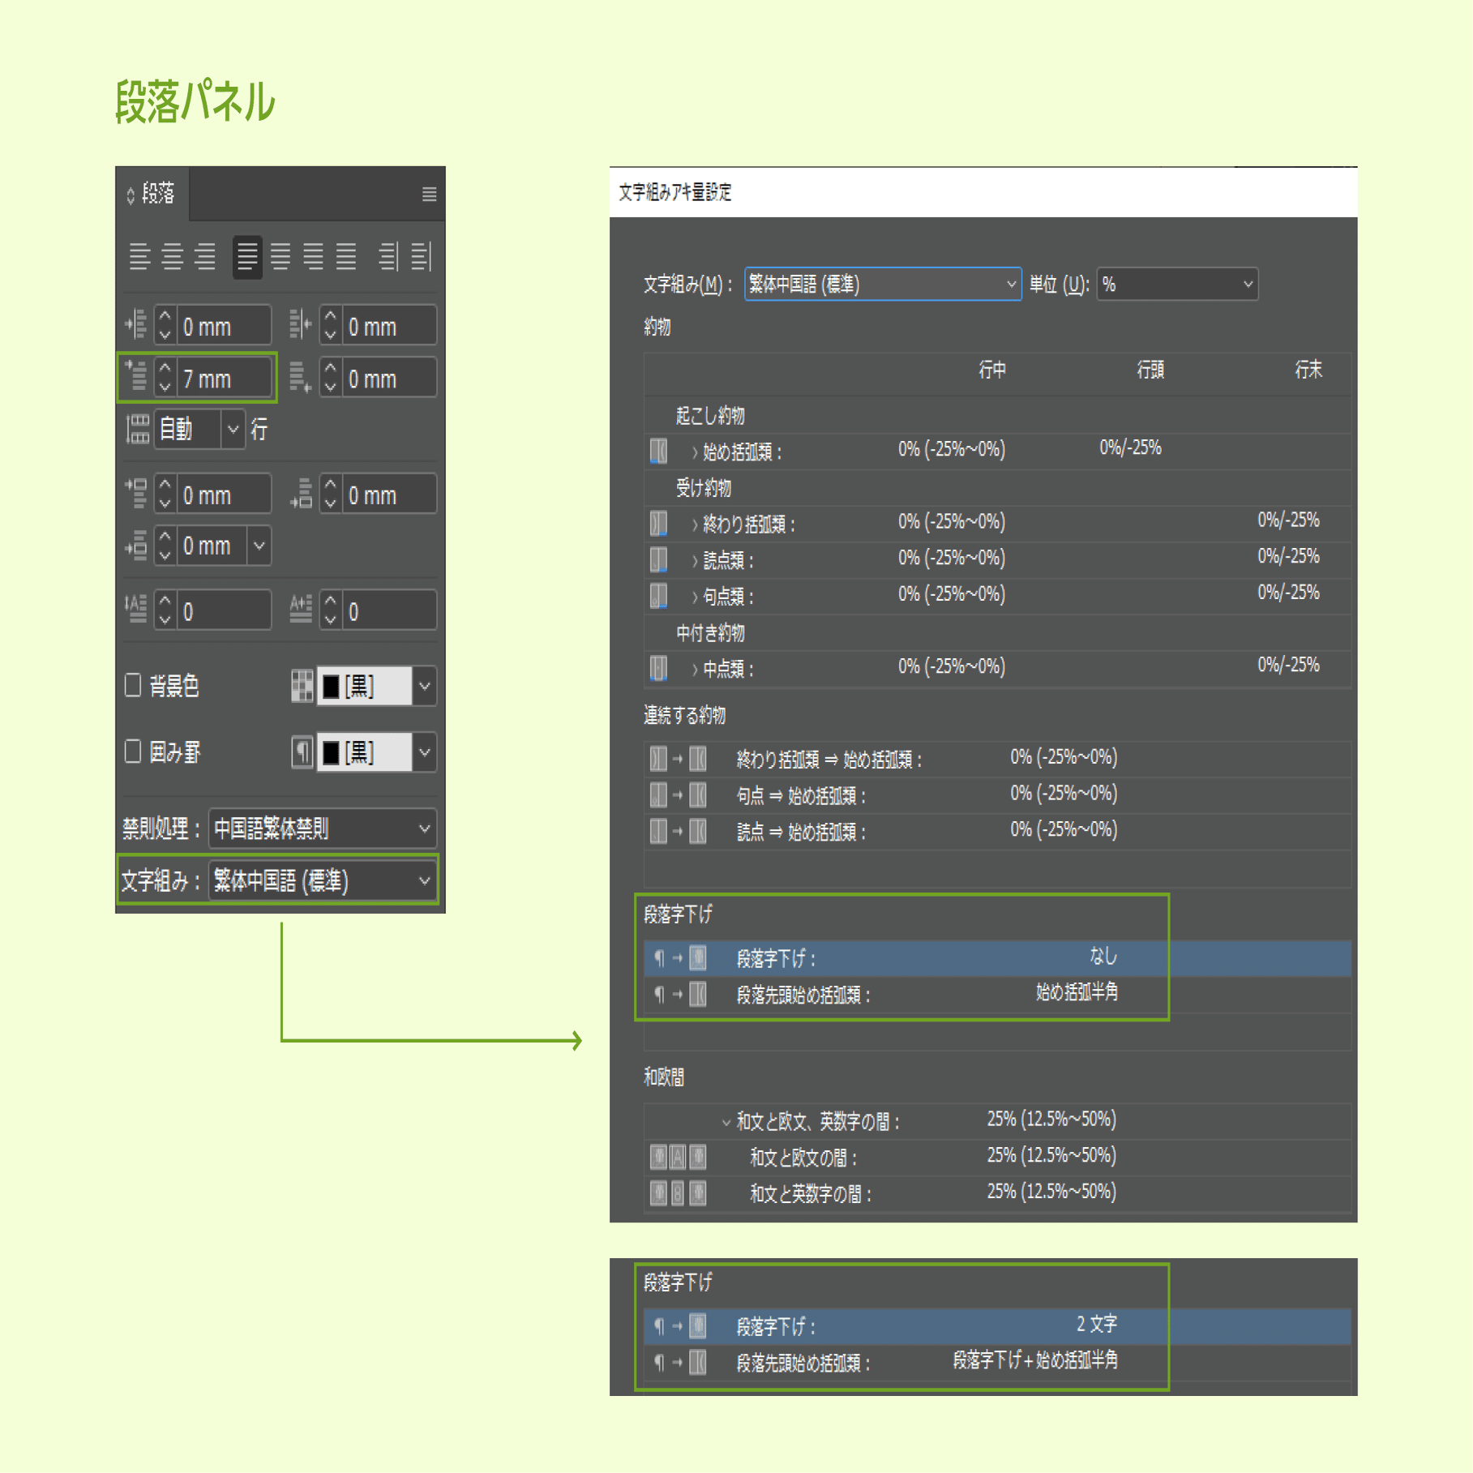Screen dimensions: 1473x1473
Task: Click the 行頭 column header
Action: pos(1150,370)
